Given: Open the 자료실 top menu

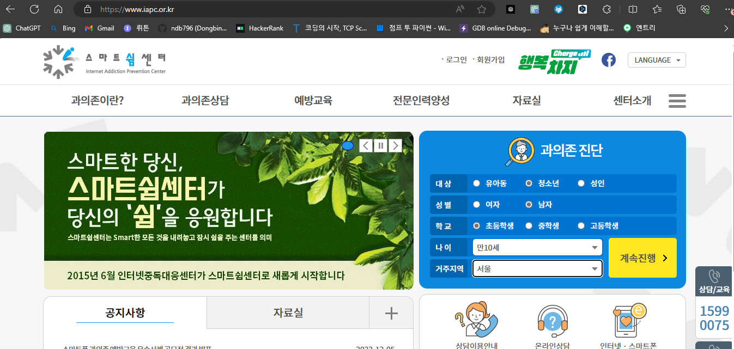Looking at the screenshot, I should pyautogui.click(x=526, y=100).
